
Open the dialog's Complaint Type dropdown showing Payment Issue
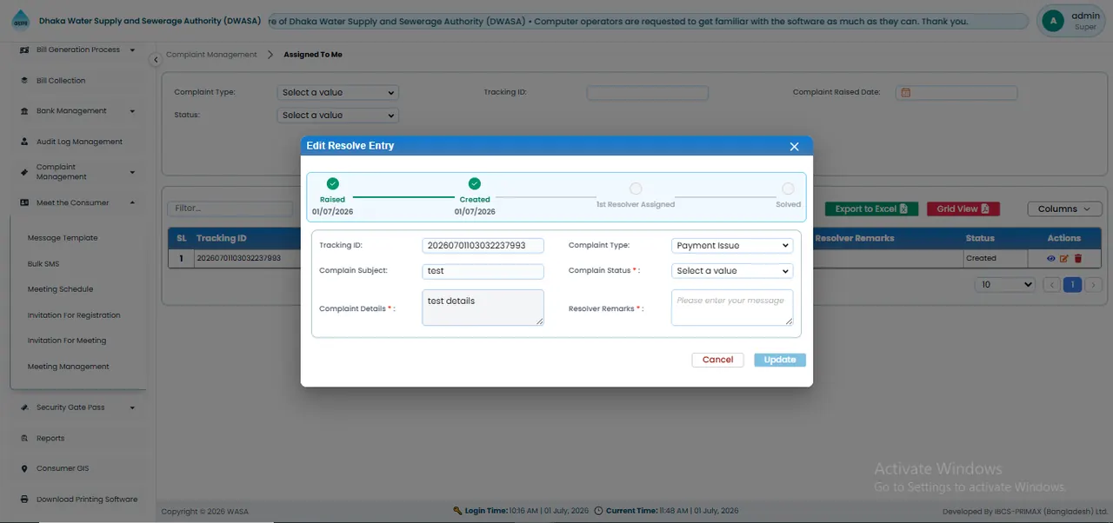click(732, 246)
